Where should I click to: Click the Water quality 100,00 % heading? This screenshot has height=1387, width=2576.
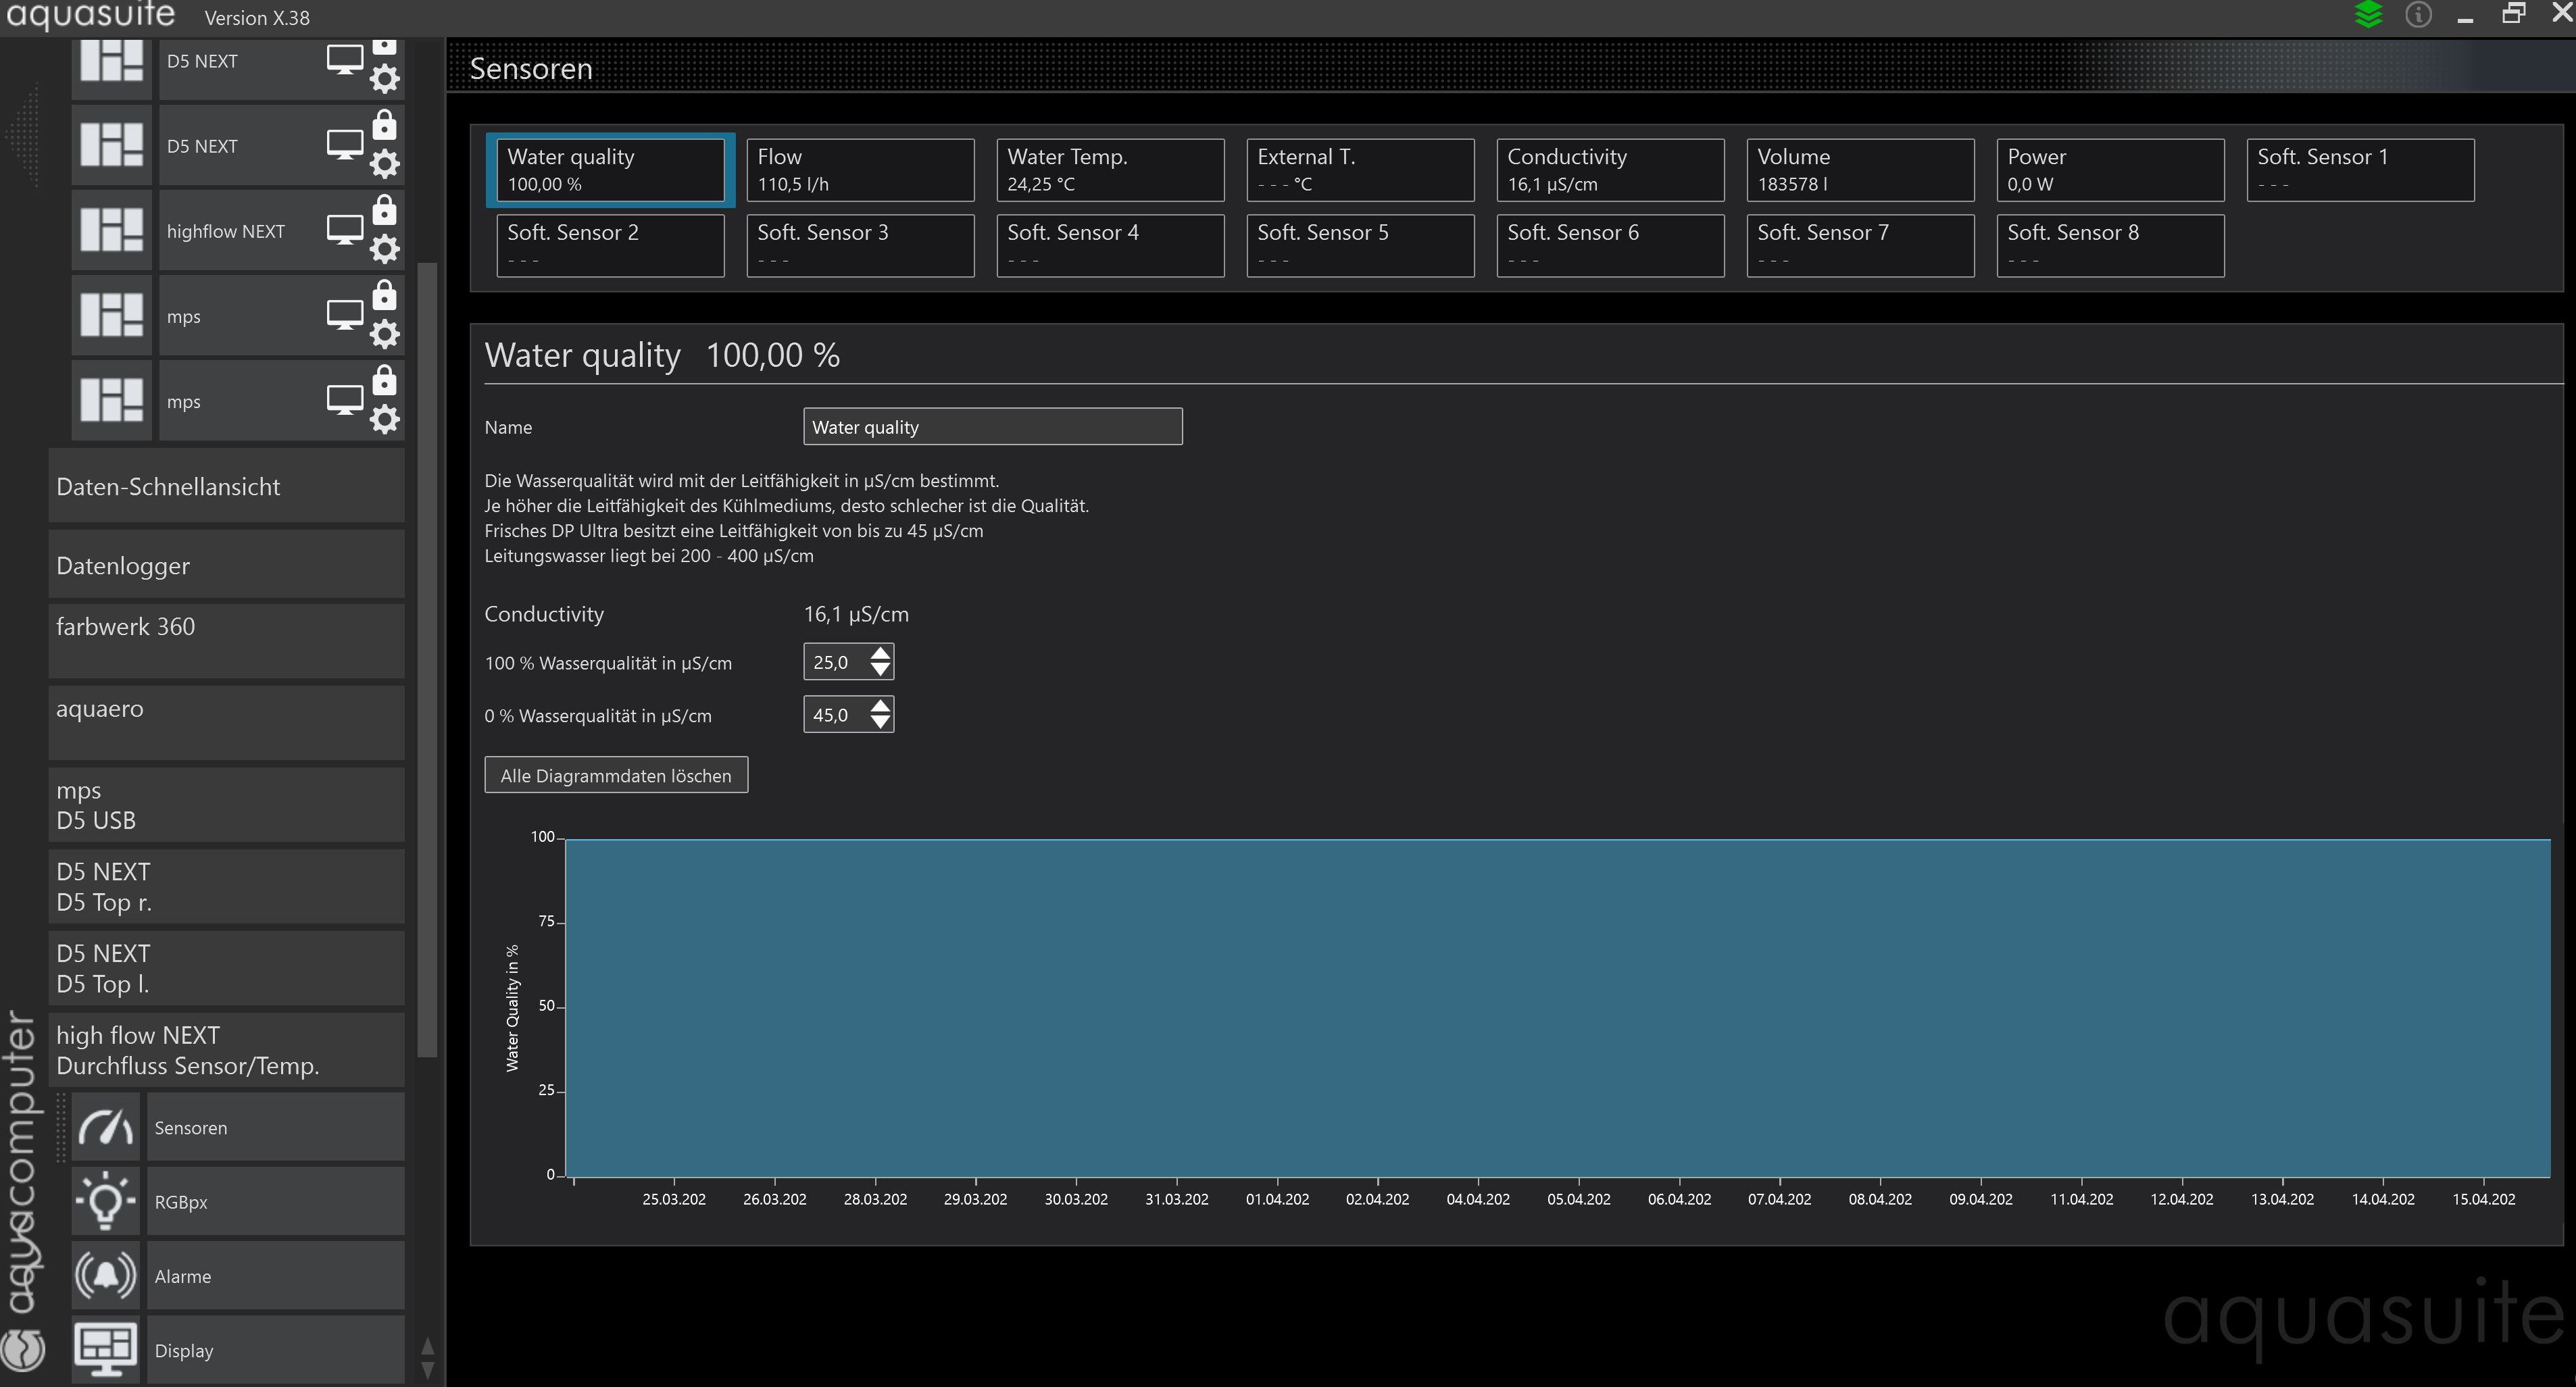tap(662, 355)
